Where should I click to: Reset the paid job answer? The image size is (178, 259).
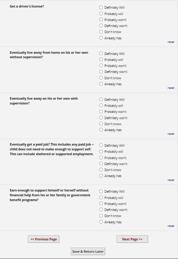point(171,180)
